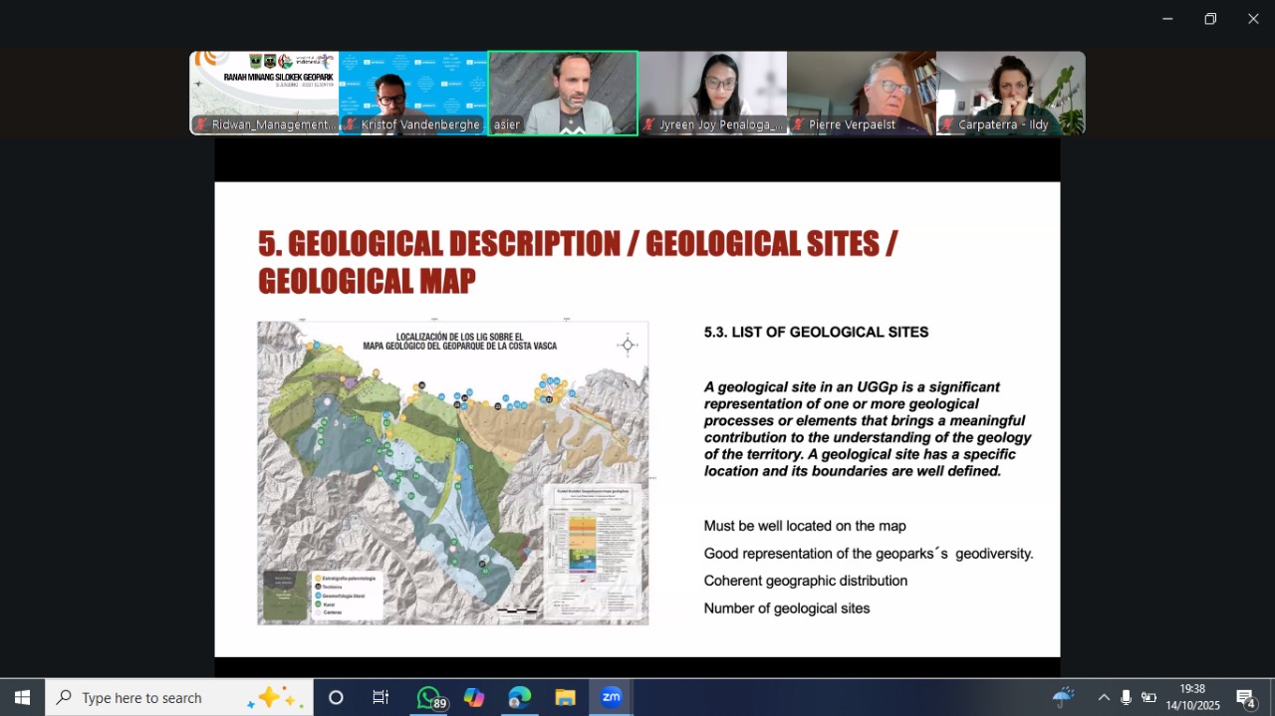The image size is (1275, 716).
Task: Open battery status in system tray
Action: [x=1148, y=698]
